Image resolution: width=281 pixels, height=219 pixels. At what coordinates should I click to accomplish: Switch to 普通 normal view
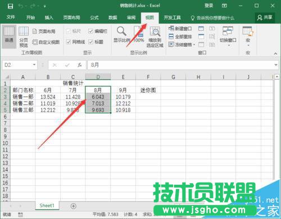(x=9, y=36)
